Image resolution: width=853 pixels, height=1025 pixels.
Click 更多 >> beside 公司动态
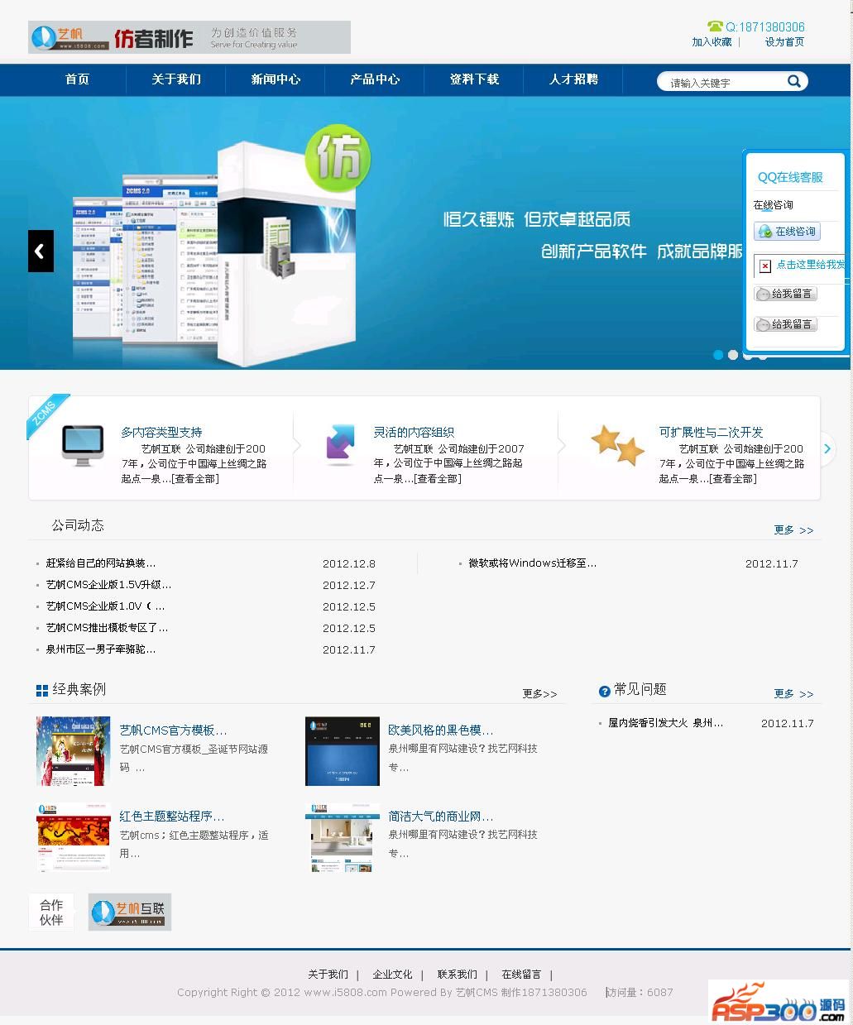pos(793,530)
